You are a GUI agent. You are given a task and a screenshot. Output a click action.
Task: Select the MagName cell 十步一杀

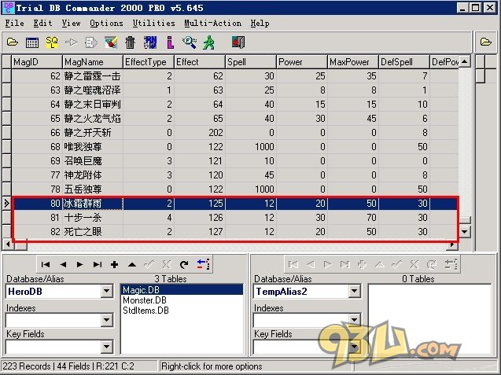pos(93,218)
